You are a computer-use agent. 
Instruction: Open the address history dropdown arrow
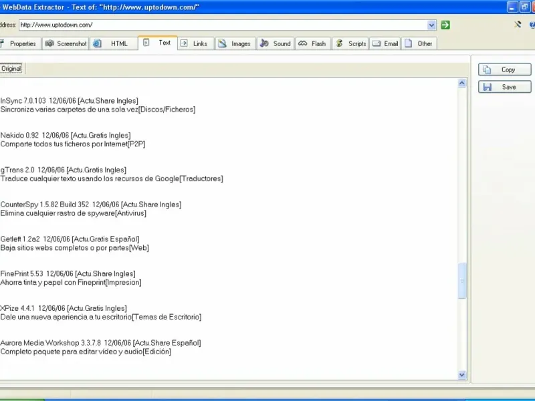pos(431,25)
